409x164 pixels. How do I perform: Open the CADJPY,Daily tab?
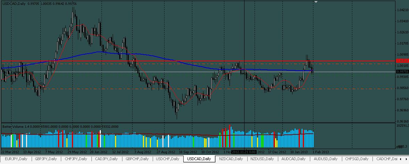click(x=106, y=159)
